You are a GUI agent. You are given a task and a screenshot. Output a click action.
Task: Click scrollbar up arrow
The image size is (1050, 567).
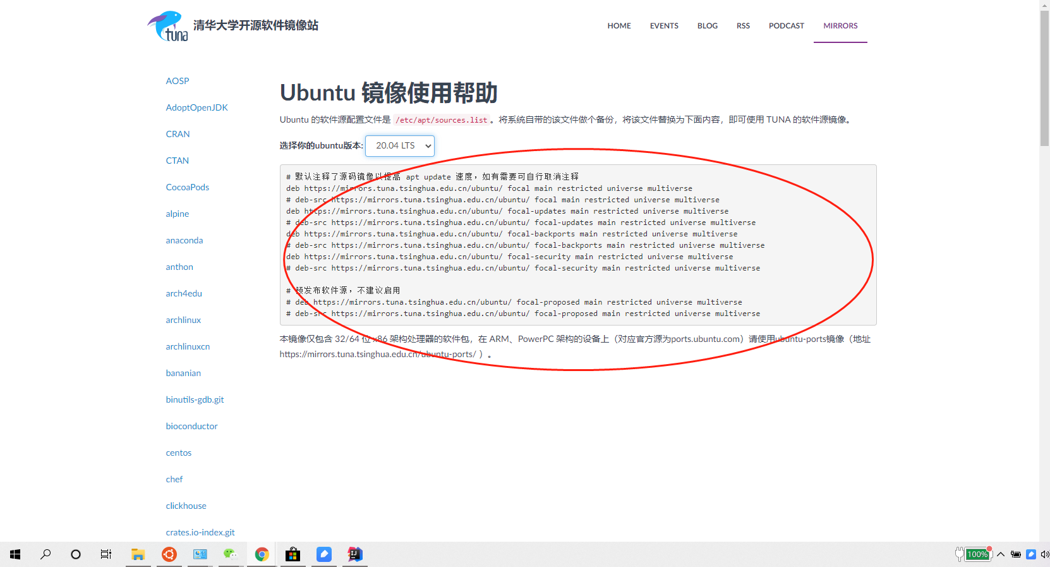[x=1044, y=5]
